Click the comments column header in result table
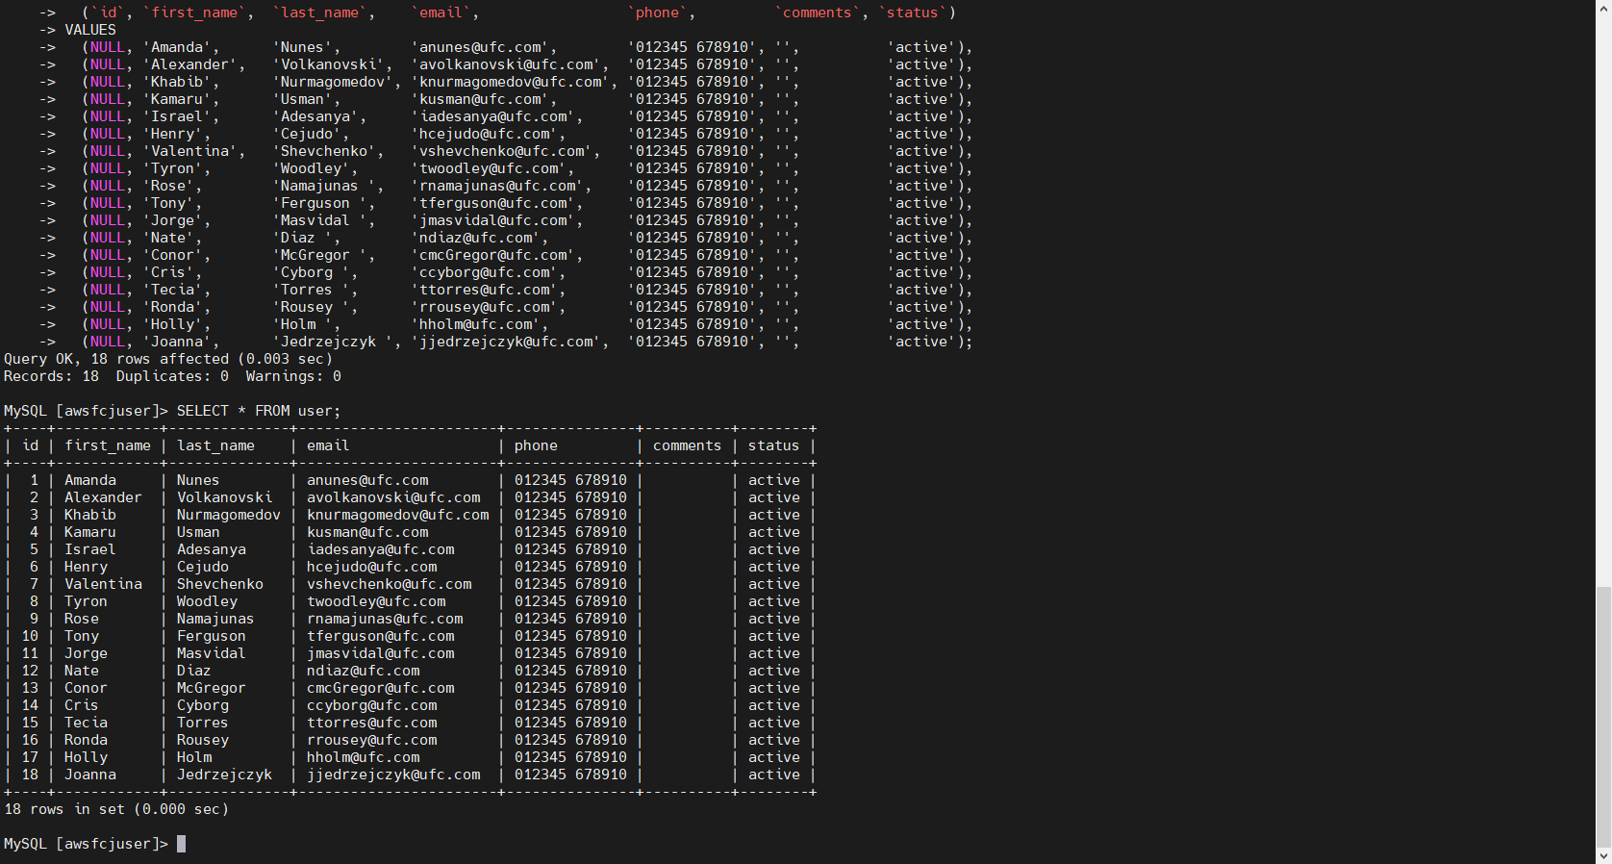The height and width of the screenshot is (864, 1612). (x=687, y=445)
